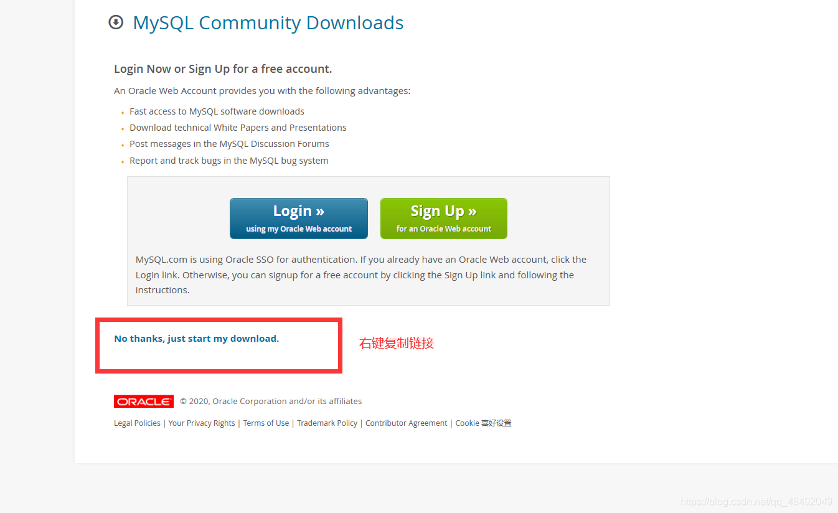This screenshot has height=513, width=838.
Task: Open the Legal Policies footer link
Action: pyautogui.click(x=137, y=423)
